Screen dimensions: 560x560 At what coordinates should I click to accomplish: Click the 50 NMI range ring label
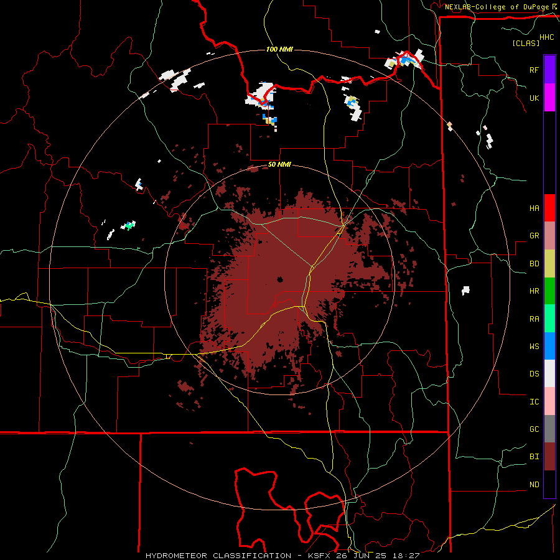tap(279, 165)
